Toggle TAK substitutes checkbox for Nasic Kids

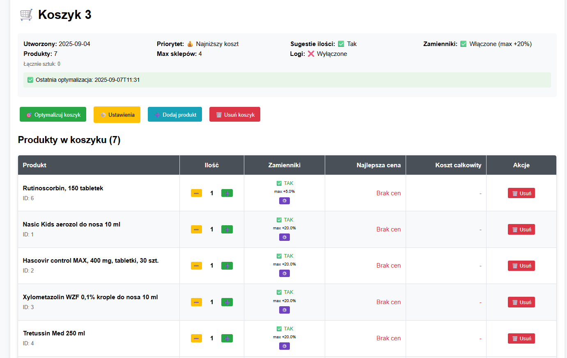tap(279, 220)
